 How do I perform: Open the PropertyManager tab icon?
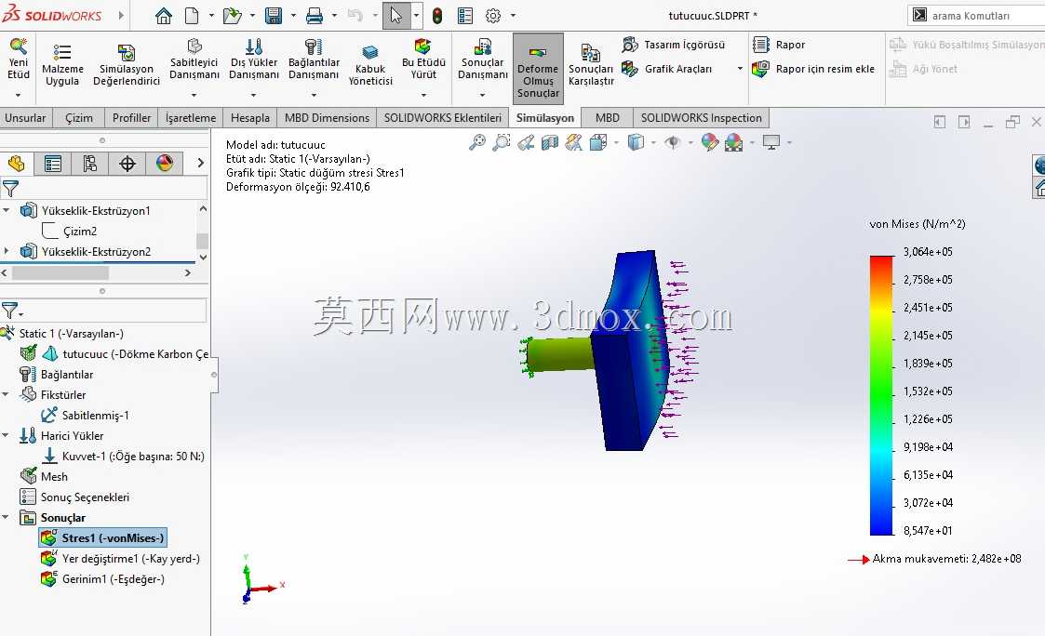[x=53, y=163]
